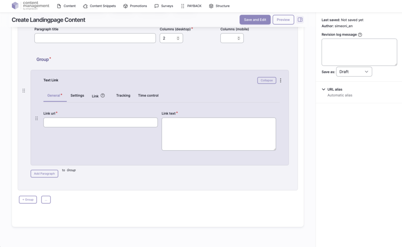This screenshot has height=247, width=402.
Task: Click the content management logo icon
Action: (x=15, y=6)
